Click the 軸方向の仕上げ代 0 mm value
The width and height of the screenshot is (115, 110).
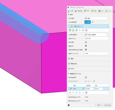pyautogui.click(x=86, y=101)
